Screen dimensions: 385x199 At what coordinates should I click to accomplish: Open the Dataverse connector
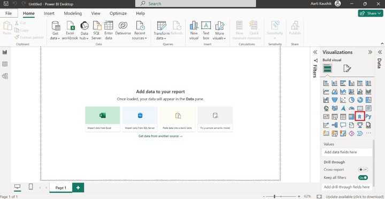pos(123,28)
